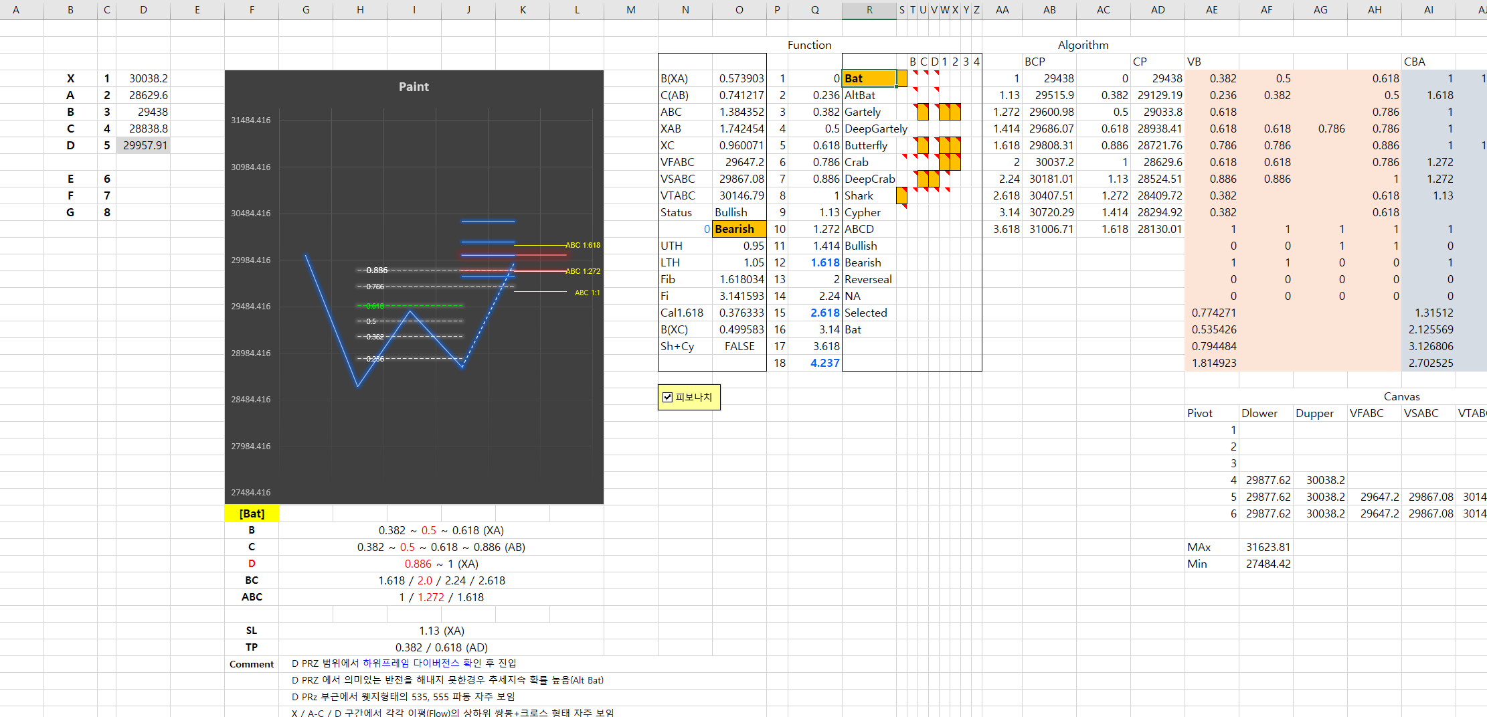Select the Gartely pattern cell
This screenshot has height=717, width=1487.
(869, 112)
